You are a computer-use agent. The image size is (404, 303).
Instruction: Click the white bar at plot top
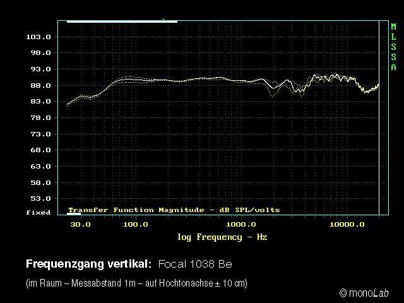(122, 21)
